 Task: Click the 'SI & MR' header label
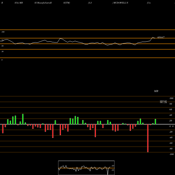click(19, 3)
